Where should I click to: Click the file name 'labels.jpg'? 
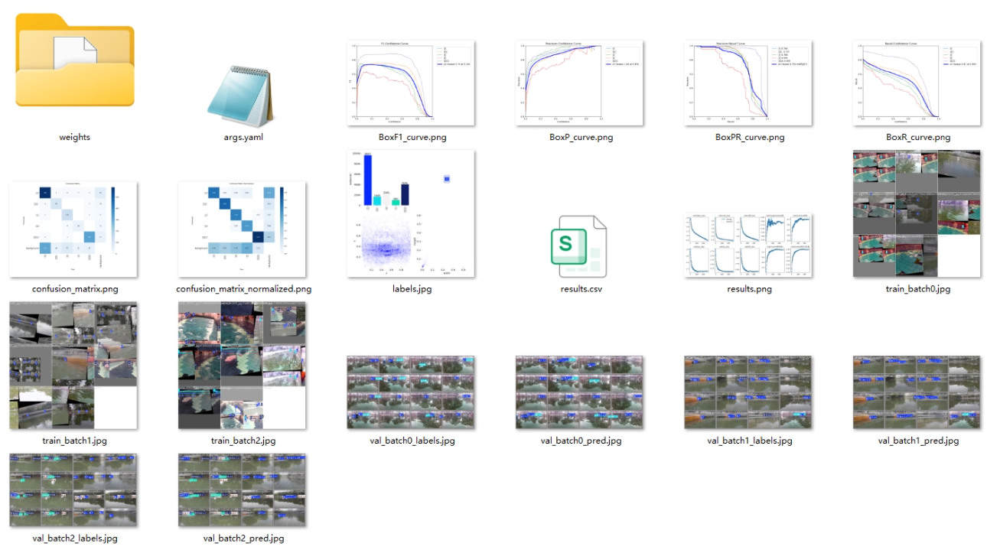tap(412, 289)
